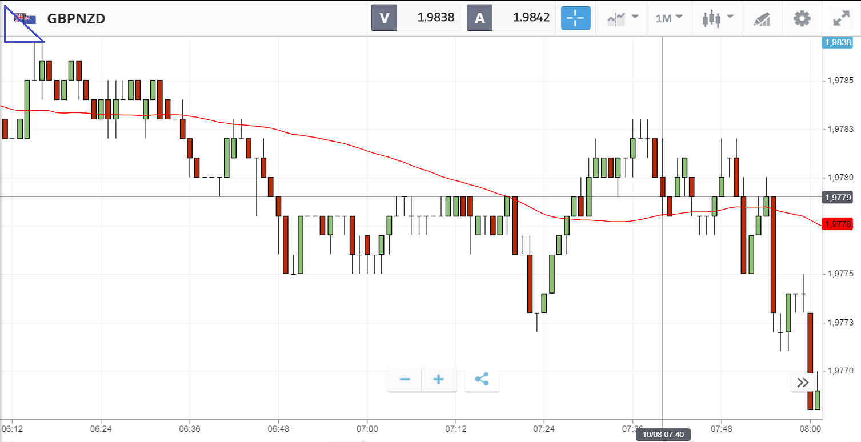Expand chart to fullscreen

[841, 18]
